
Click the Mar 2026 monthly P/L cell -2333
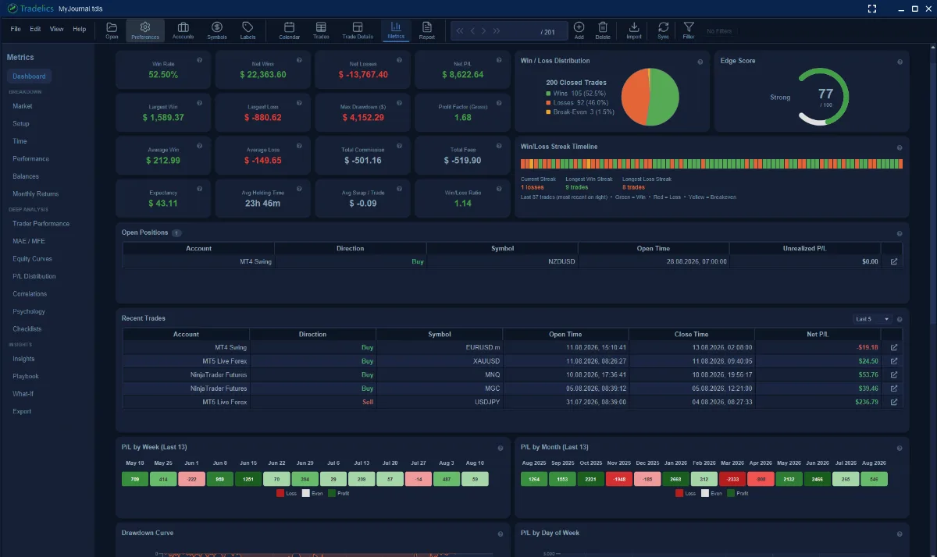click(732, 480)
